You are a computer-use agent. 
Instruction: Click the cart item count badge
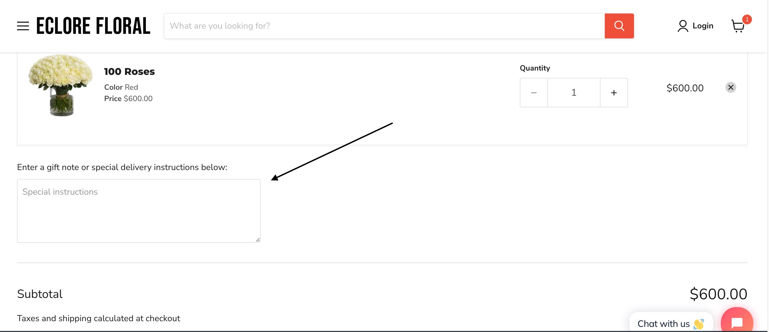point(747,19)
